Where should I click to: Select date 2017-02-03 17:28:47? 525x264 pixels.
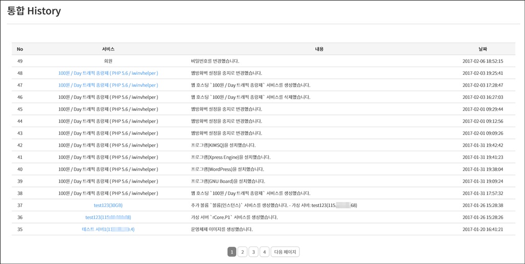click(483, 85)
